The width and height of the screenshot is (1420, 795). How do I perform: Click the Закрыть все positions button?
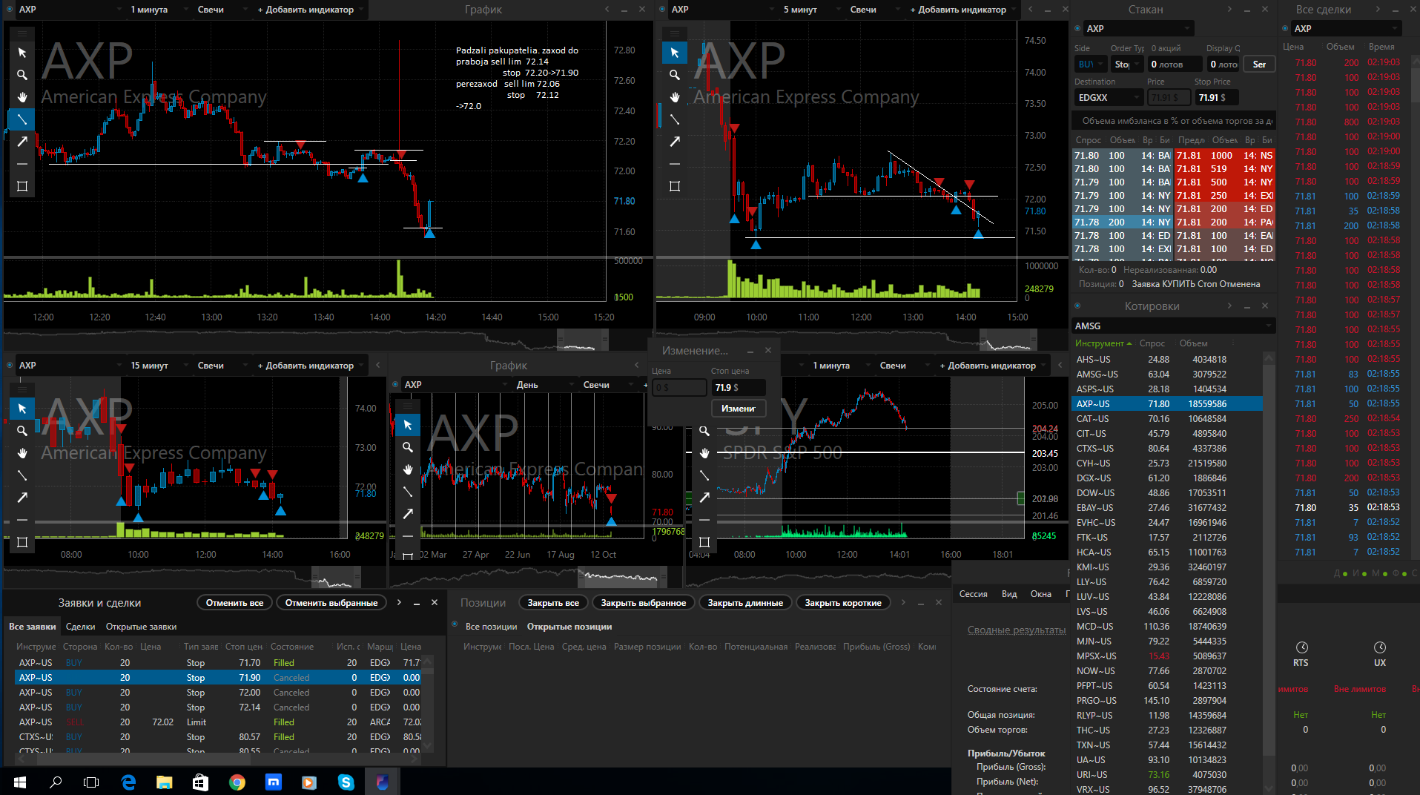point(553,603)
